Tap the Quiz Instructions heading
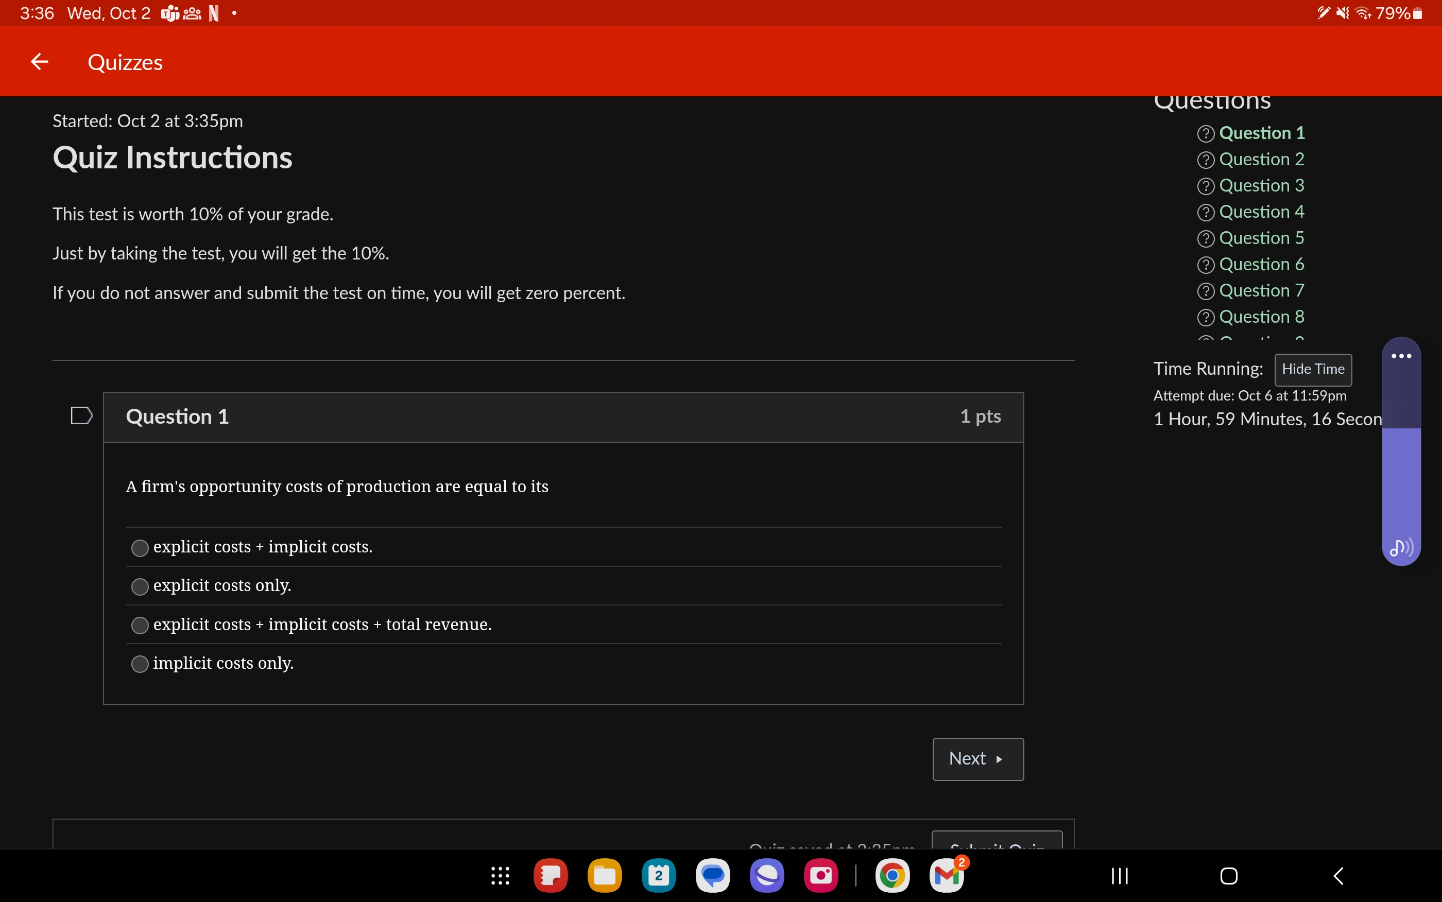1442x902 pixels. coord(173,158)
